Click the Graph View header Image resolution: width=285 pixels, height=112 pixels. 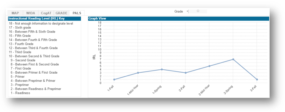point(178,18)
